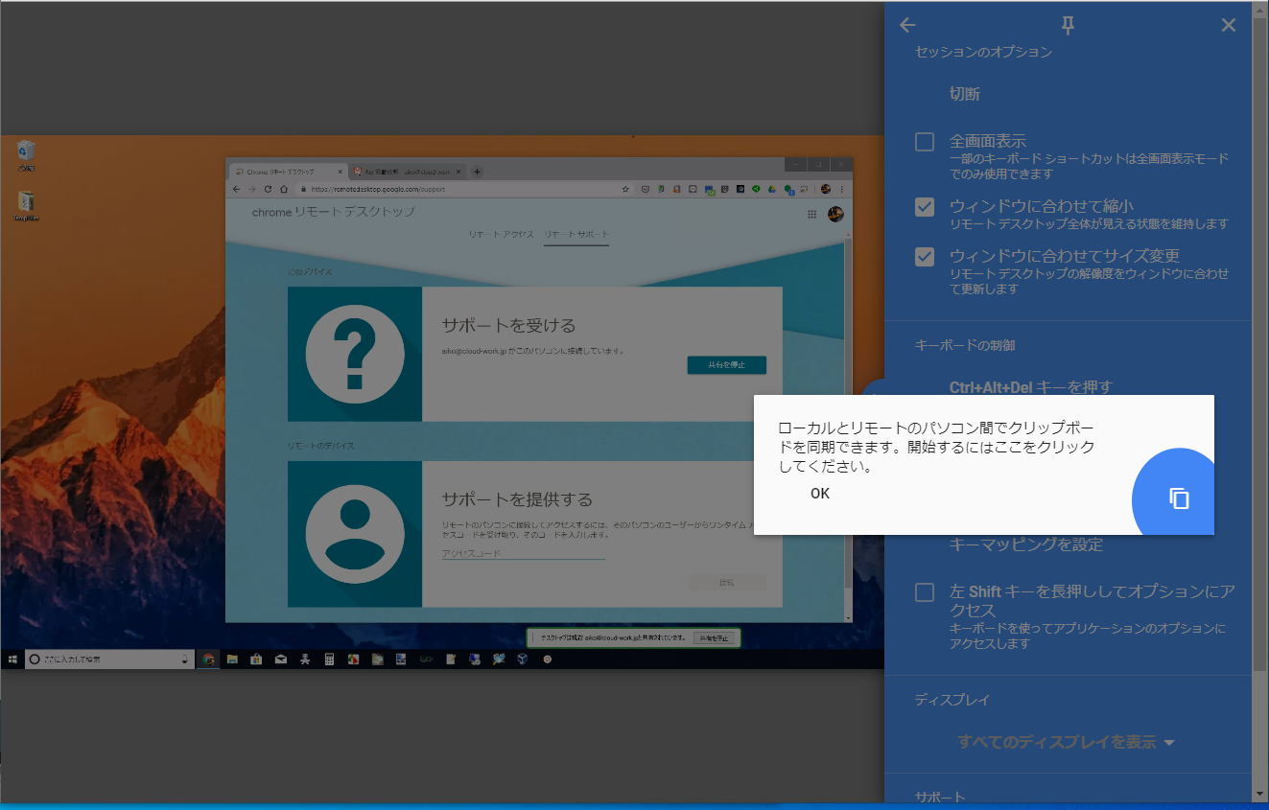Open remote Chrome three-dot menu
This screenshot has height=810, width=1269.
842,189
